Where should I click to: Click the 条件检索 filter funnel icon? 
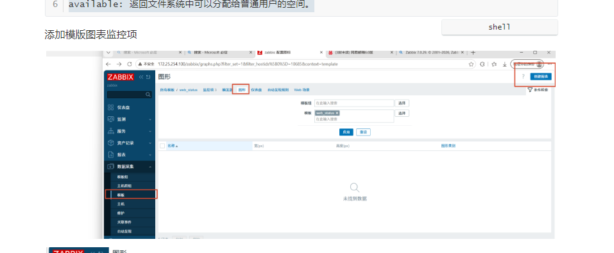tap(530, 90)
